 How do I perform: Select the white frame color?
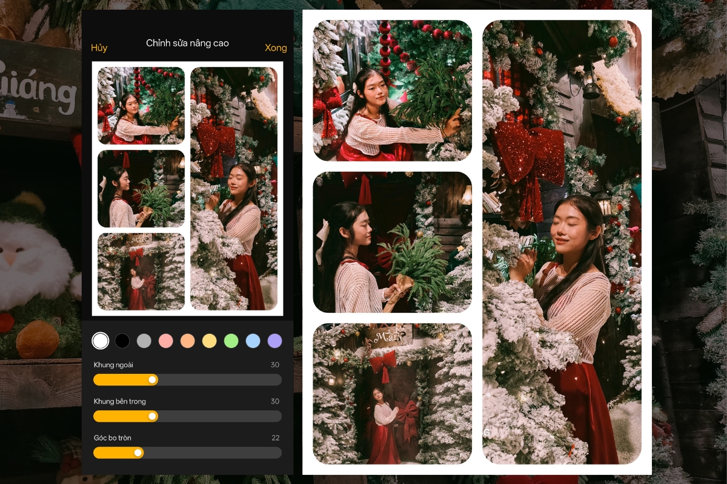coord(101,341)
